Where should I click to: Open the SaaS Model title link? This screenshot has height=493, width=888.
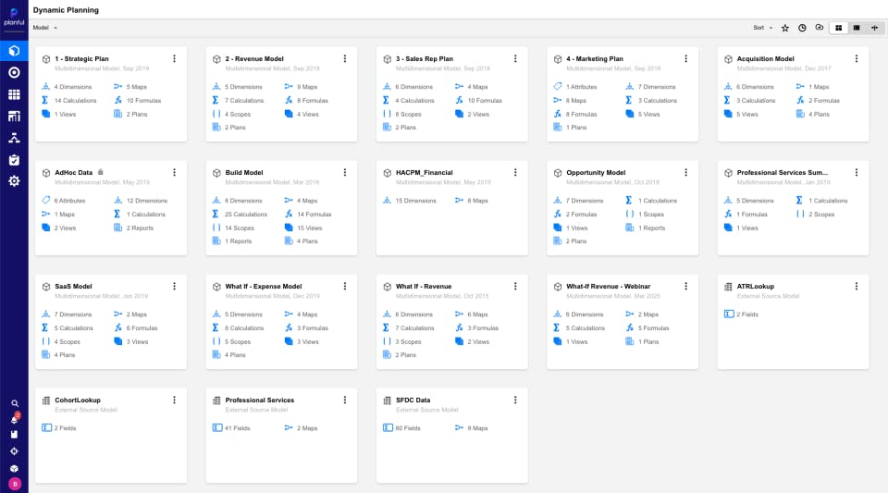coord(74,287)
